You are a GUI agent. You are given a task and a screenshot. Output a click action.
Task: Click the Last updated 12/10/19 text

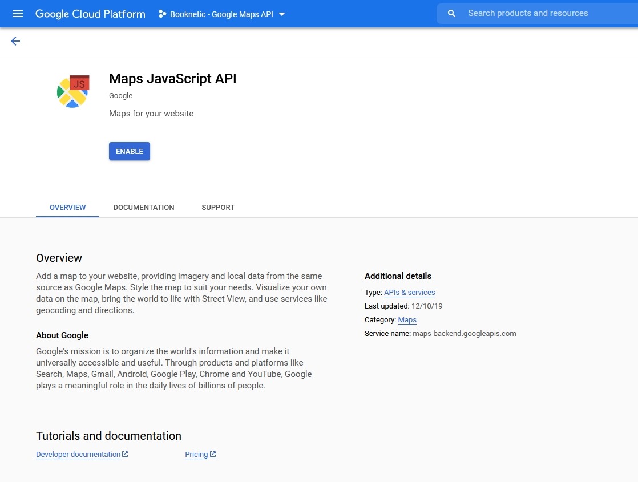(x=403, y=306)
